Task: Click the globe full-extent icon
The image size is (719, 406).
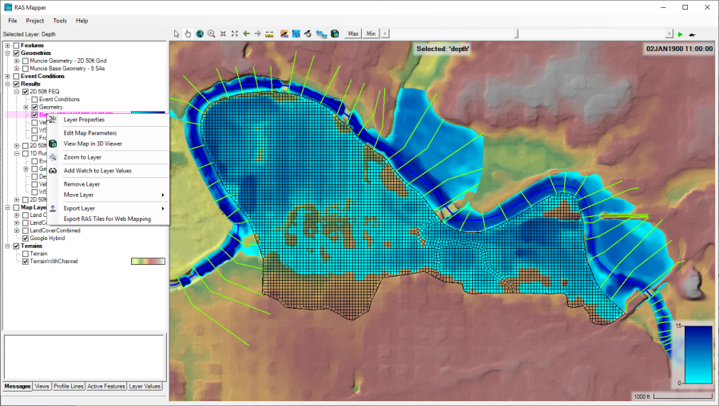Action: click(x=200, y=34)
